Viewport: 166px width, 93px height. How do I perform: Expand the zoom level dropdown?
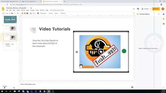[20, 13]
